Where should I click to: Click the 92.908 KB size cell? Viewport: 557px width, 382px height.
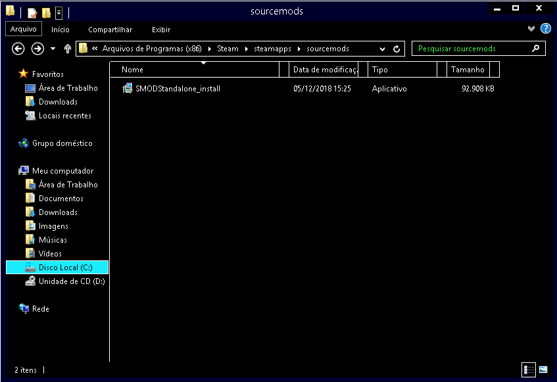tap(478, 88)
